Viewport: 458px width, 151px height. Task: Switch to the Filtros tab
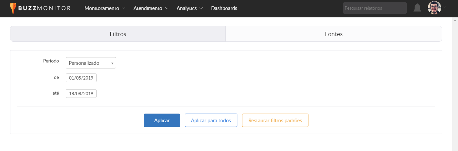click(x=118, y=34)
